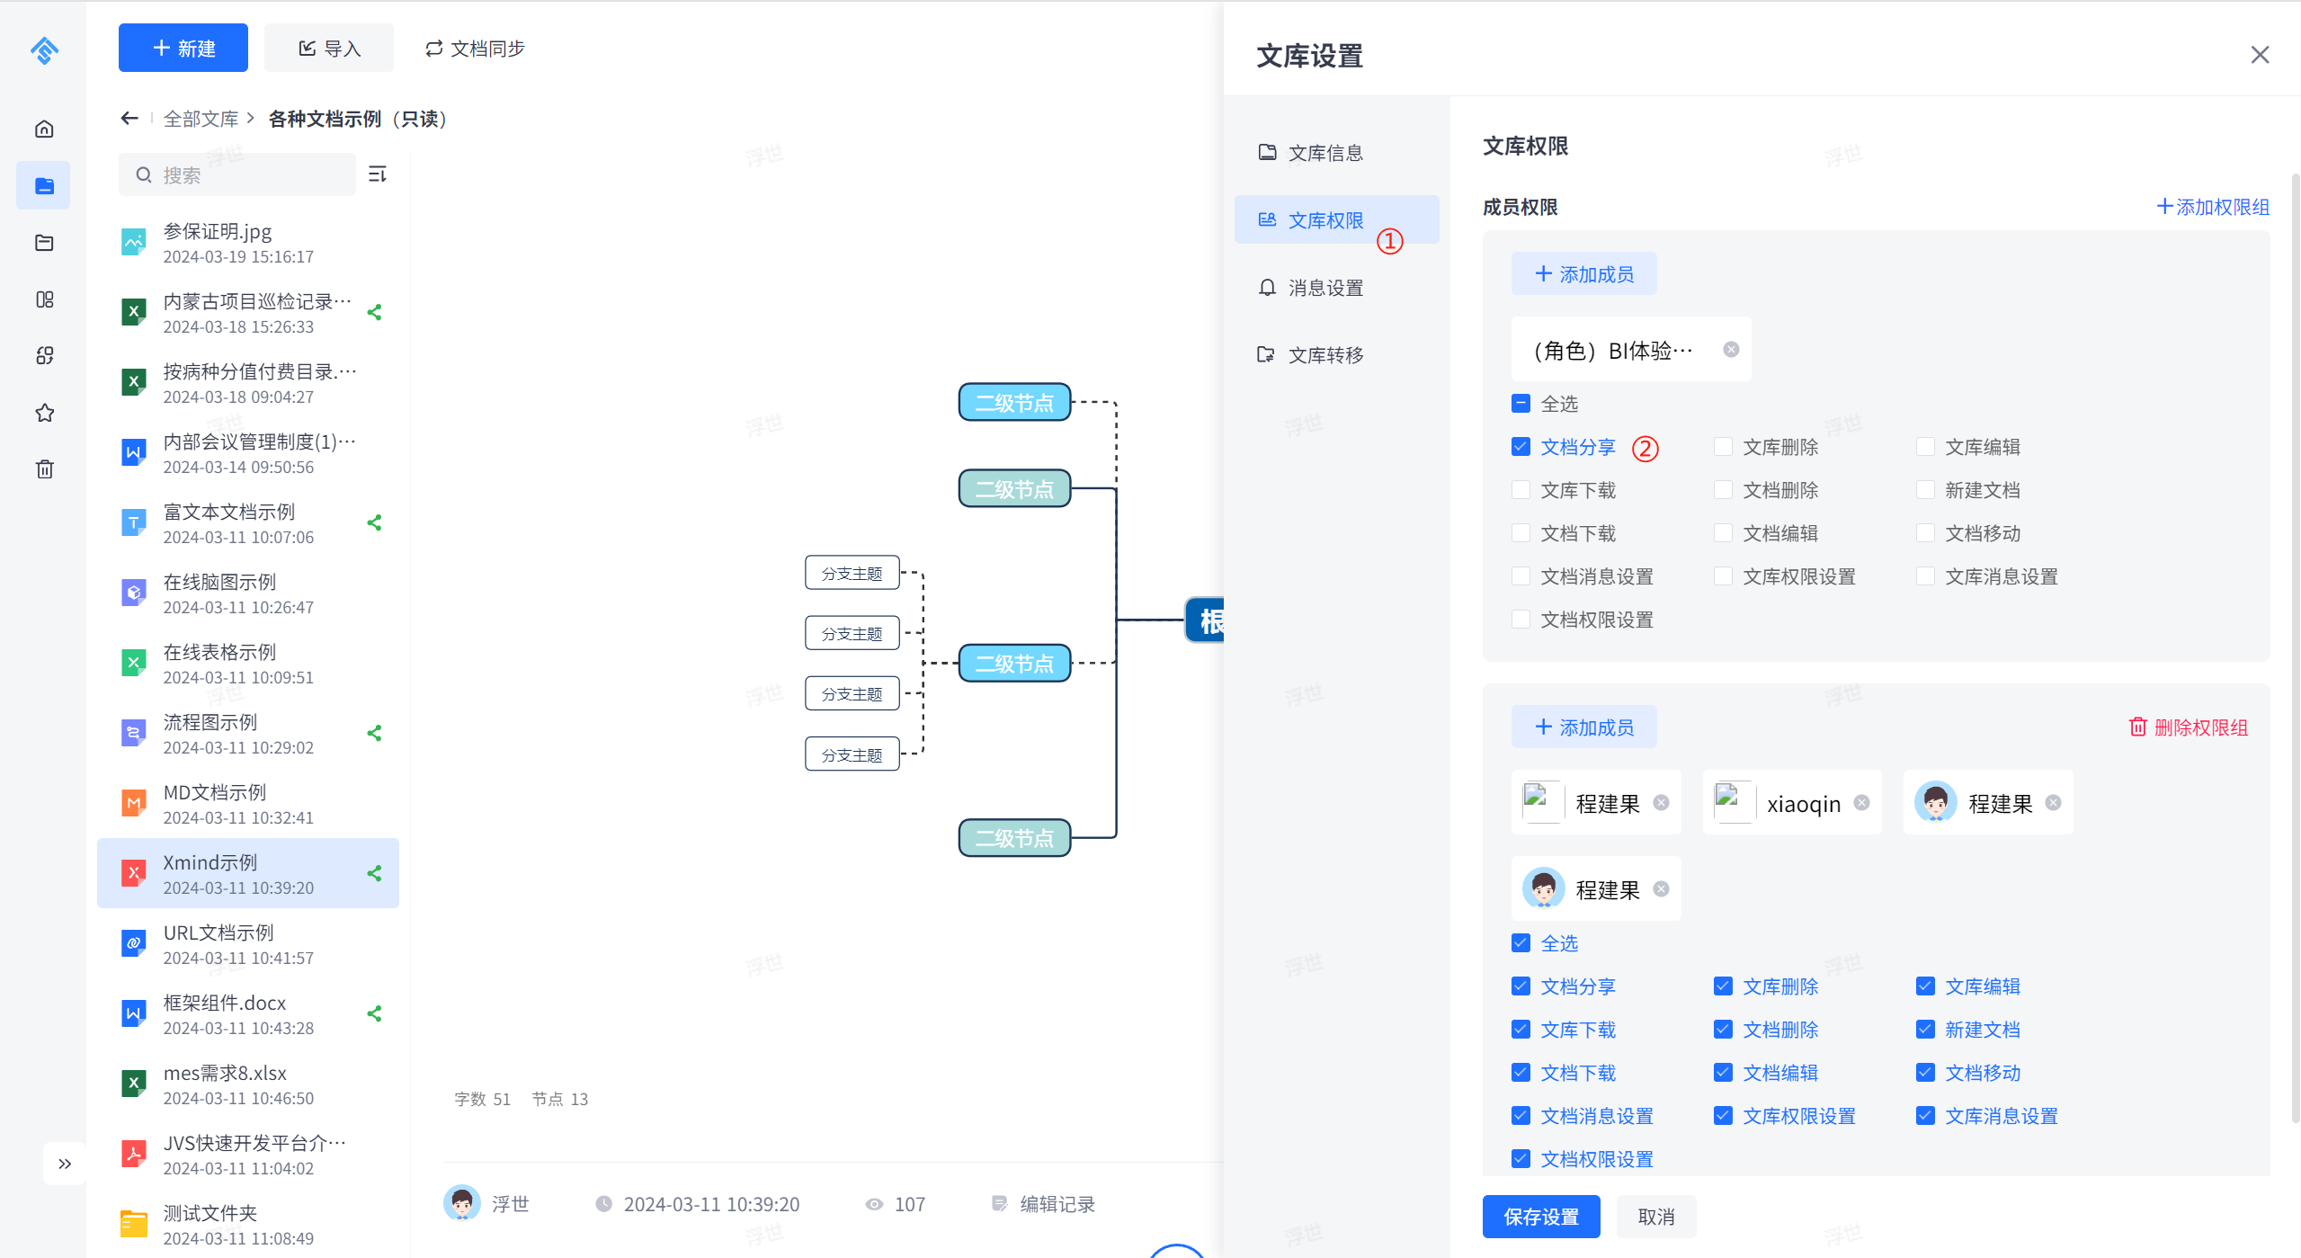The height and width of the screenshot is (1258, 2301).
Task: Select the blue library folder sidebar icon
Action: (44, 186)
